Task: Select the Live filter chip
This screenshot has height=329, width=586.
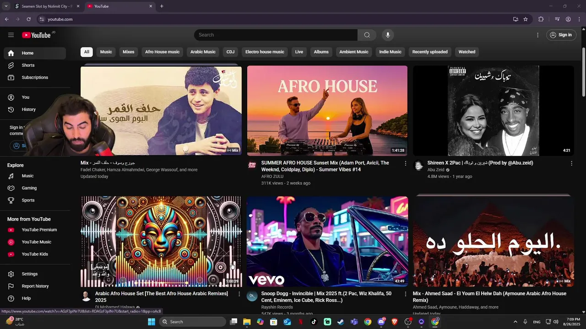Action: click(x=299, y=52)
